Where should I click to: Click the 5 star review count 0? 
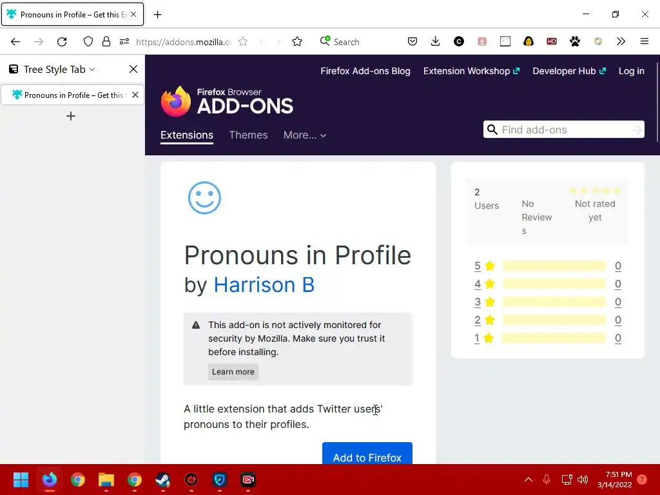pos(618,266)
